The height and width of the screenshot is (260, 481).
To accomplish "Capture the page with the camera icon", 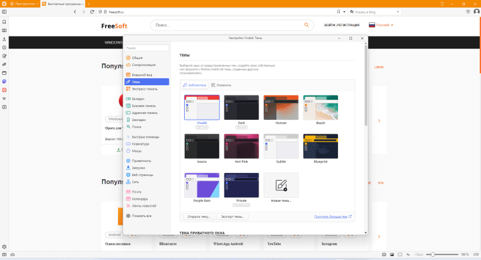I will [x=384, y=254].
